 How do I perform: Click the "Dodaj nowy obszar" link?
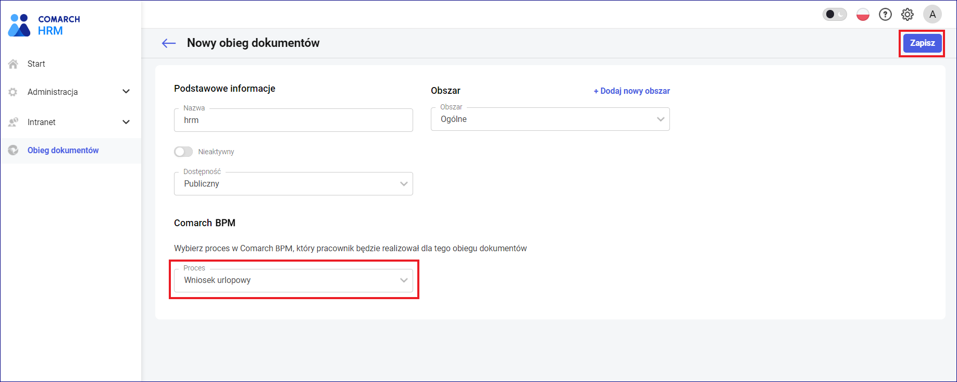(631, 91)
